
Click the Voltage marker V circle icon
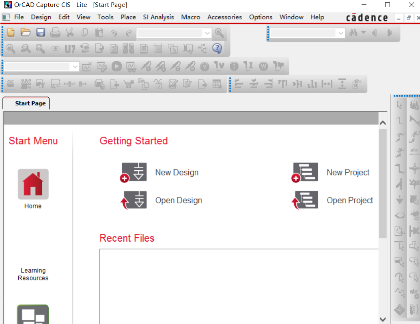[205, 67]
